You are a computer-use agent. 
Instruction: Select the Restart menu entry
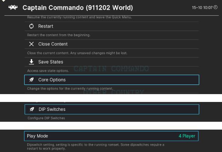112,26
